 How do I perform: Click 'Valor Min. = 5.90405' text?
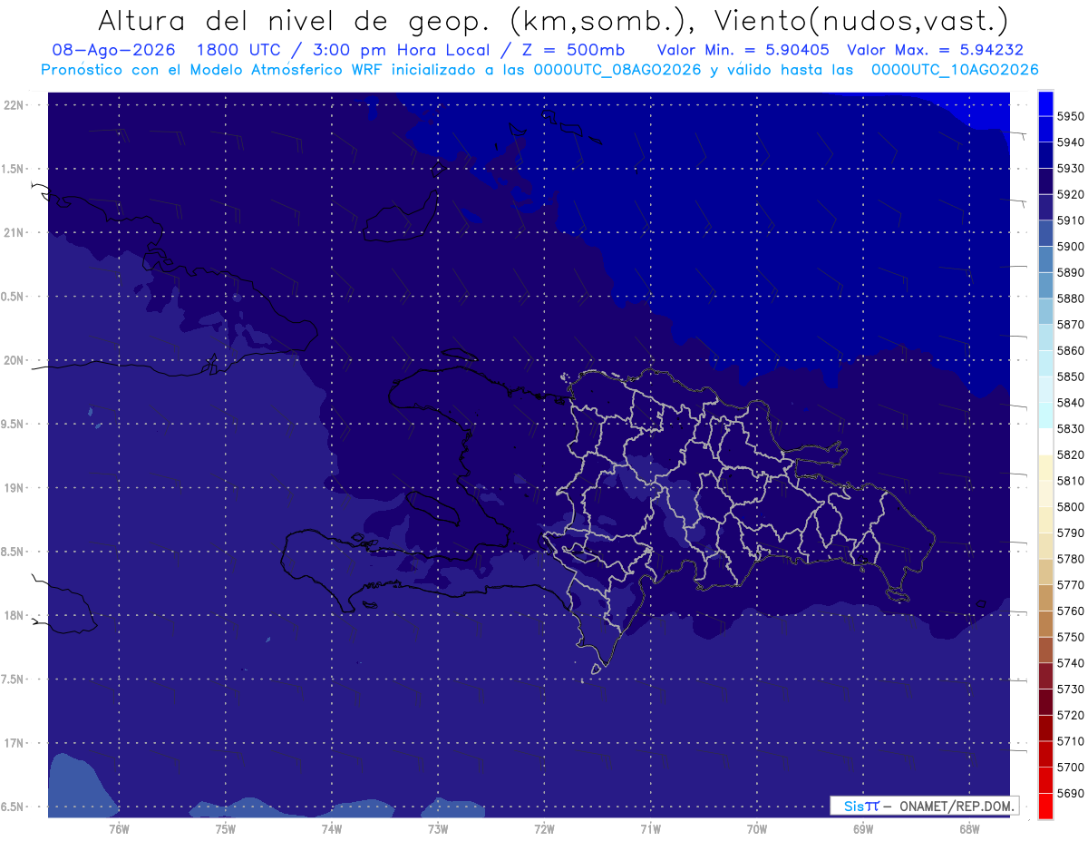(x=743, y=50)
